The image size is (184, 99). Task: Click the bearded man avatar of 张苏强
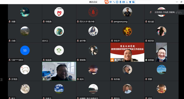coord(127,70)
